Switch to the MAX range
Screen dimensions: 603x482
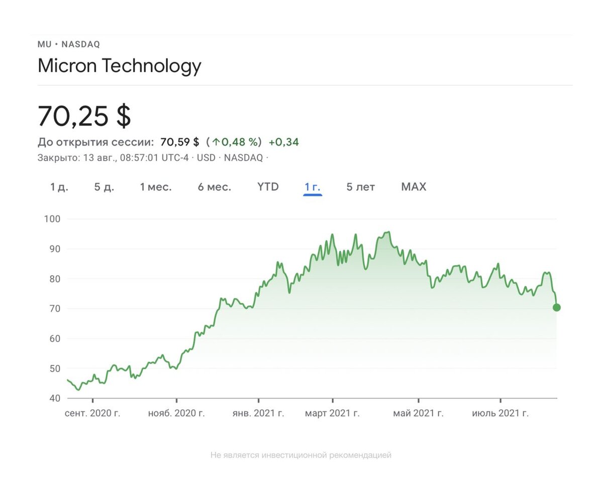[414, 187]
